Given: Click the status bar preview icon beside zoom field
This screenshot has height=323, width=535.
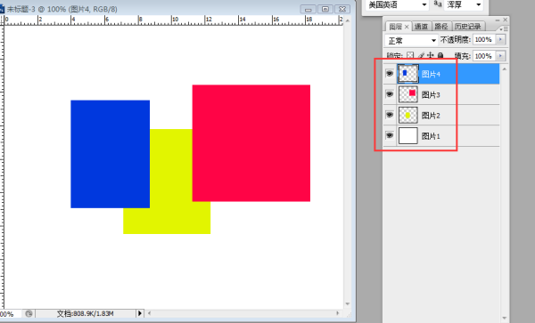Looking at the screenshot, I should [x=29, y=313].
